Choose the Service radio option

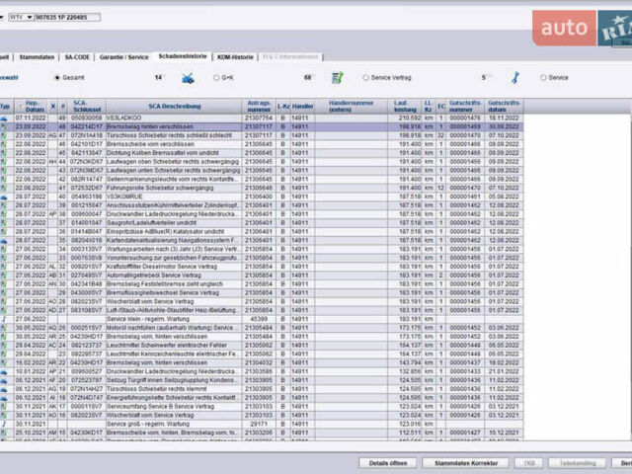[x=542, y=77]
